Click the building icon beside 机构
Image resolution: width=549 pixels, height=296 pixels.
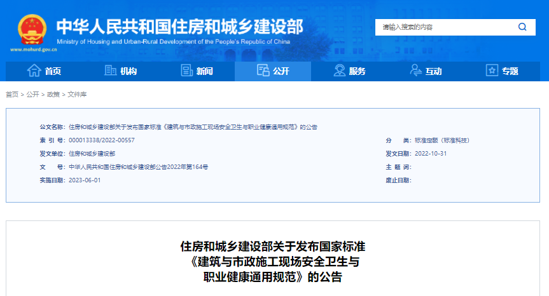pyautogui.click(x=110, y=71)
